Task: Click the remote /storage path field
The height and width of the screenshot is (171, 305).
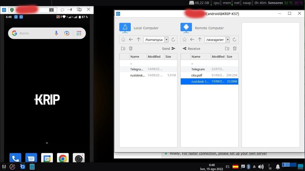Action: 215,40
